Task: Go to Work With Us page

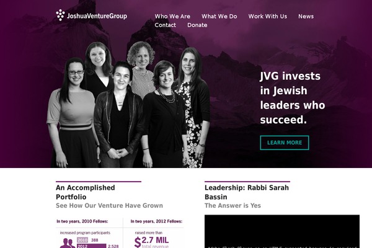Action: 268,16
